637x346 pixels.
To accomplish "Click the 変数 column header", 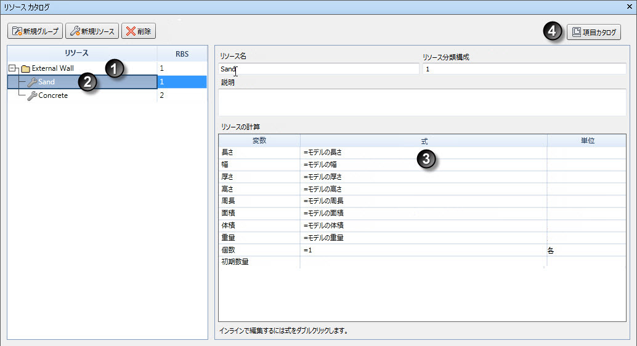I will tap(259, 140).
